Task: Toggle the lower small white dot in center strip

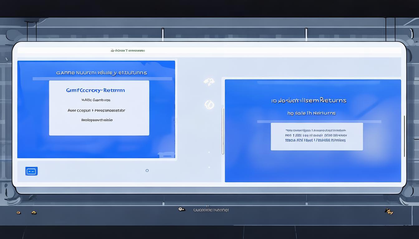Action: pyautogui.click(x=209, y=167)
